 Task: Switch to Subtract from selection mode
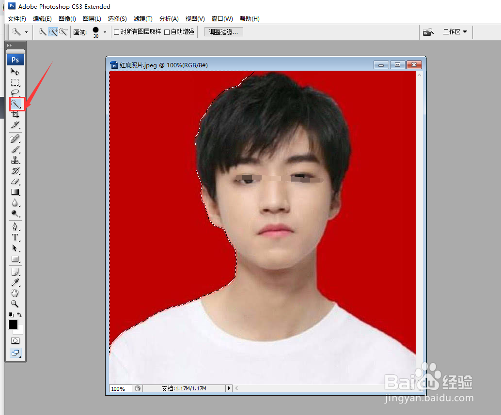tap(64, 31)
